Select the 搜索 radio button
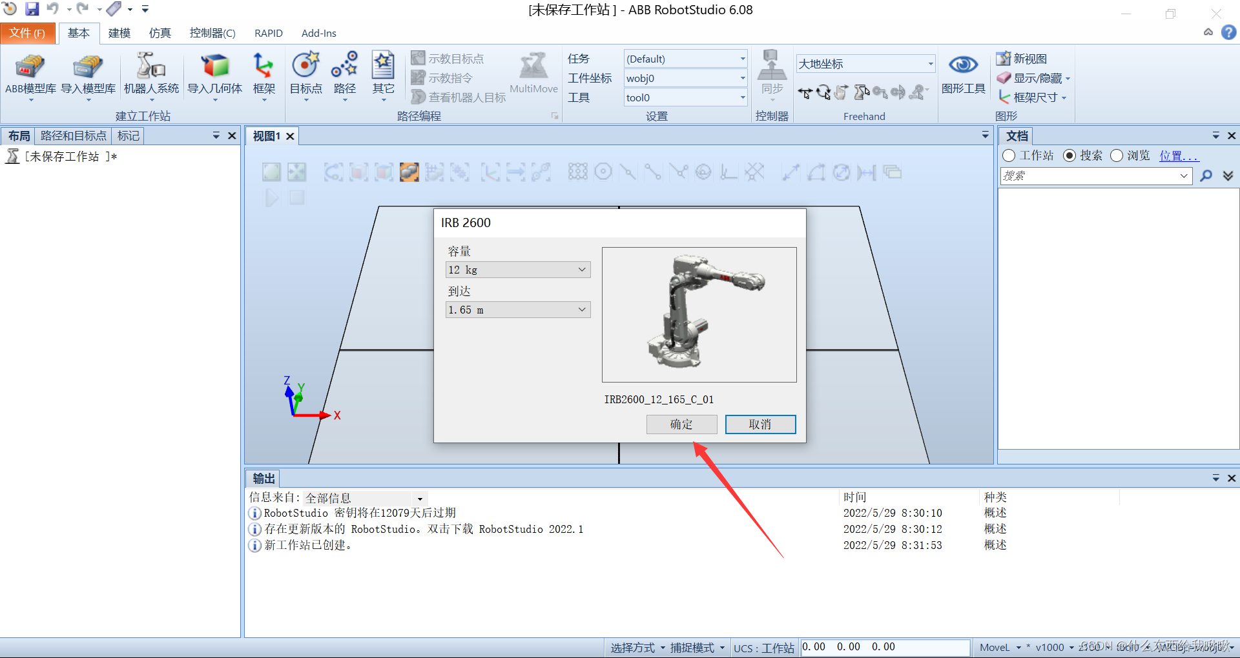The width and height of the screenshot is (1240, 658). pyautogui.click(x=1069, y=155)
